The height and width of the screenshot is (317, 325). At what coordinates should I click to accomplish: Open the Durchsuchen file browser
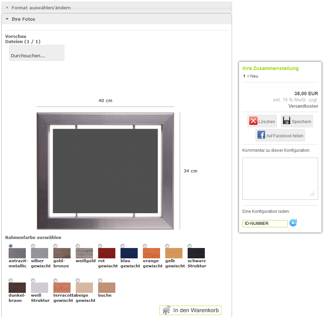click(37, 53)
